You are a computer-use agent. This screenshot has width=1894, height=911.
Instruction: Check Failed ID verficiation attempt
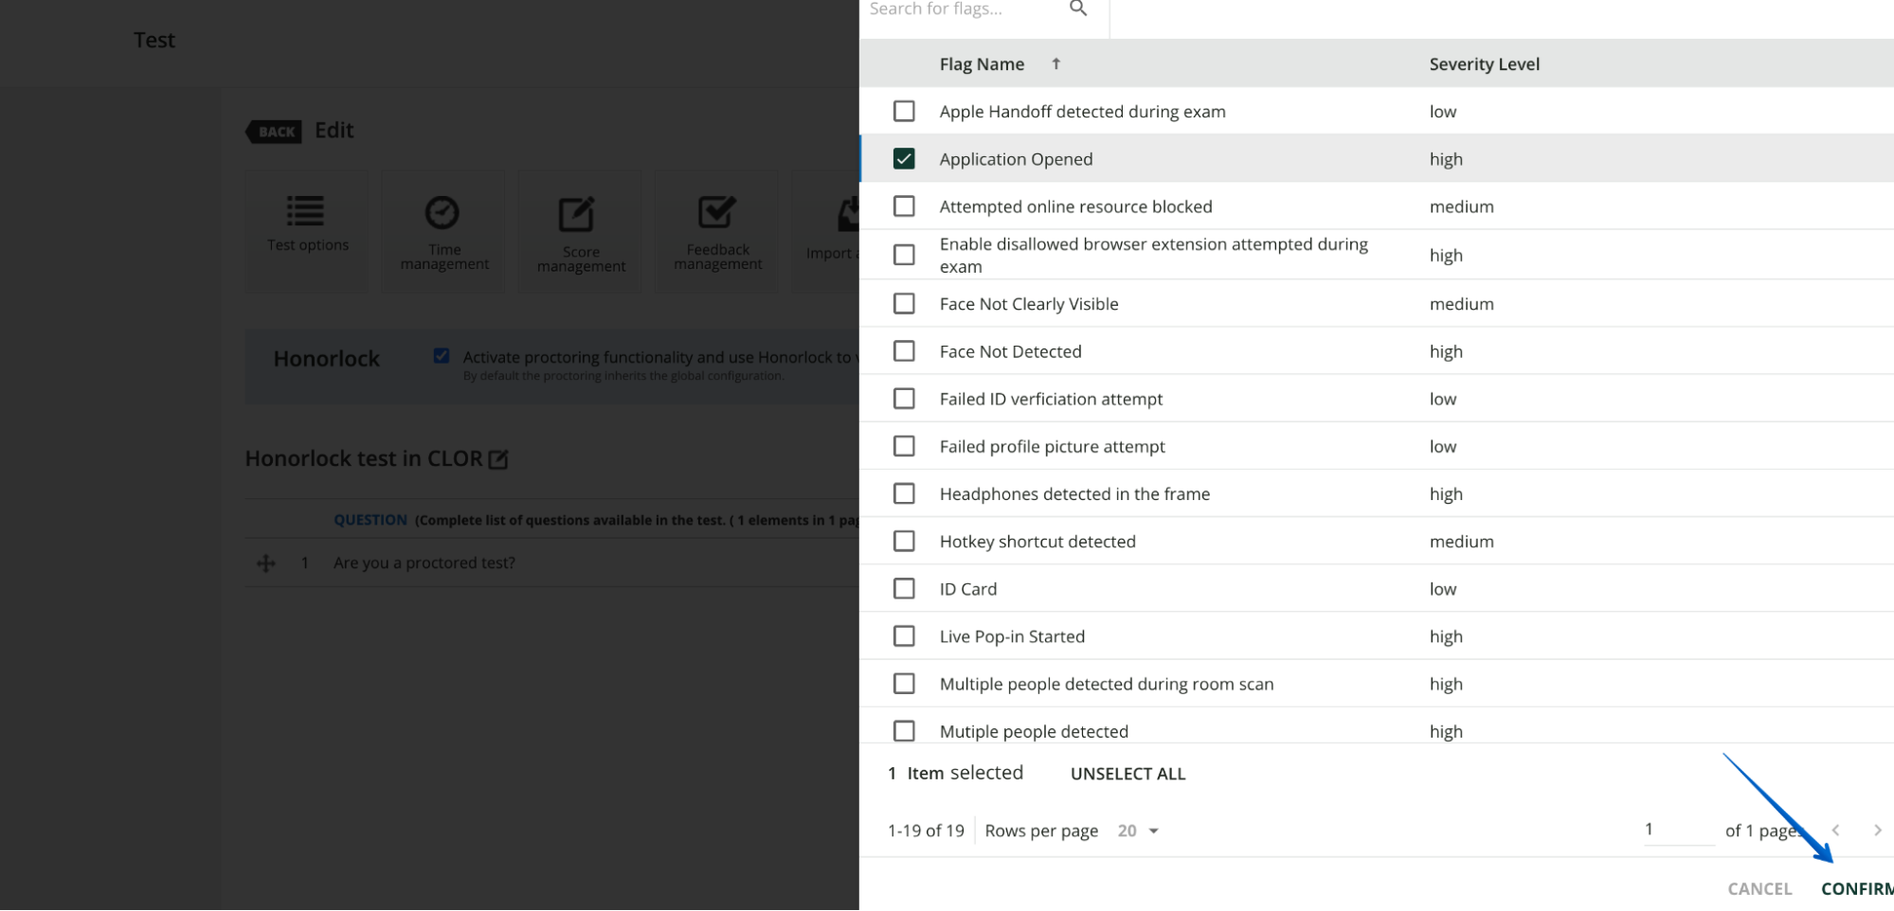(904, 399)
